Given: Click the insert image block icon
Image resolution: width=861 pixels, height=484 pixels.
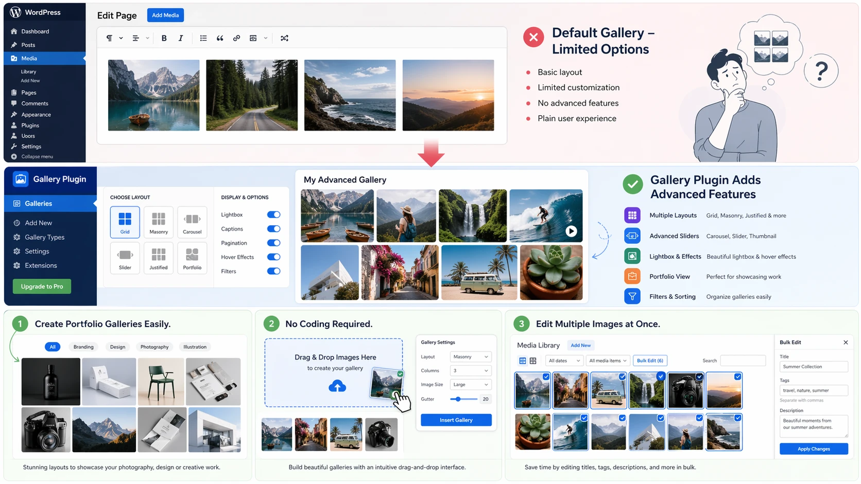Looking at the screenshot, I should (x=253, y=38).
